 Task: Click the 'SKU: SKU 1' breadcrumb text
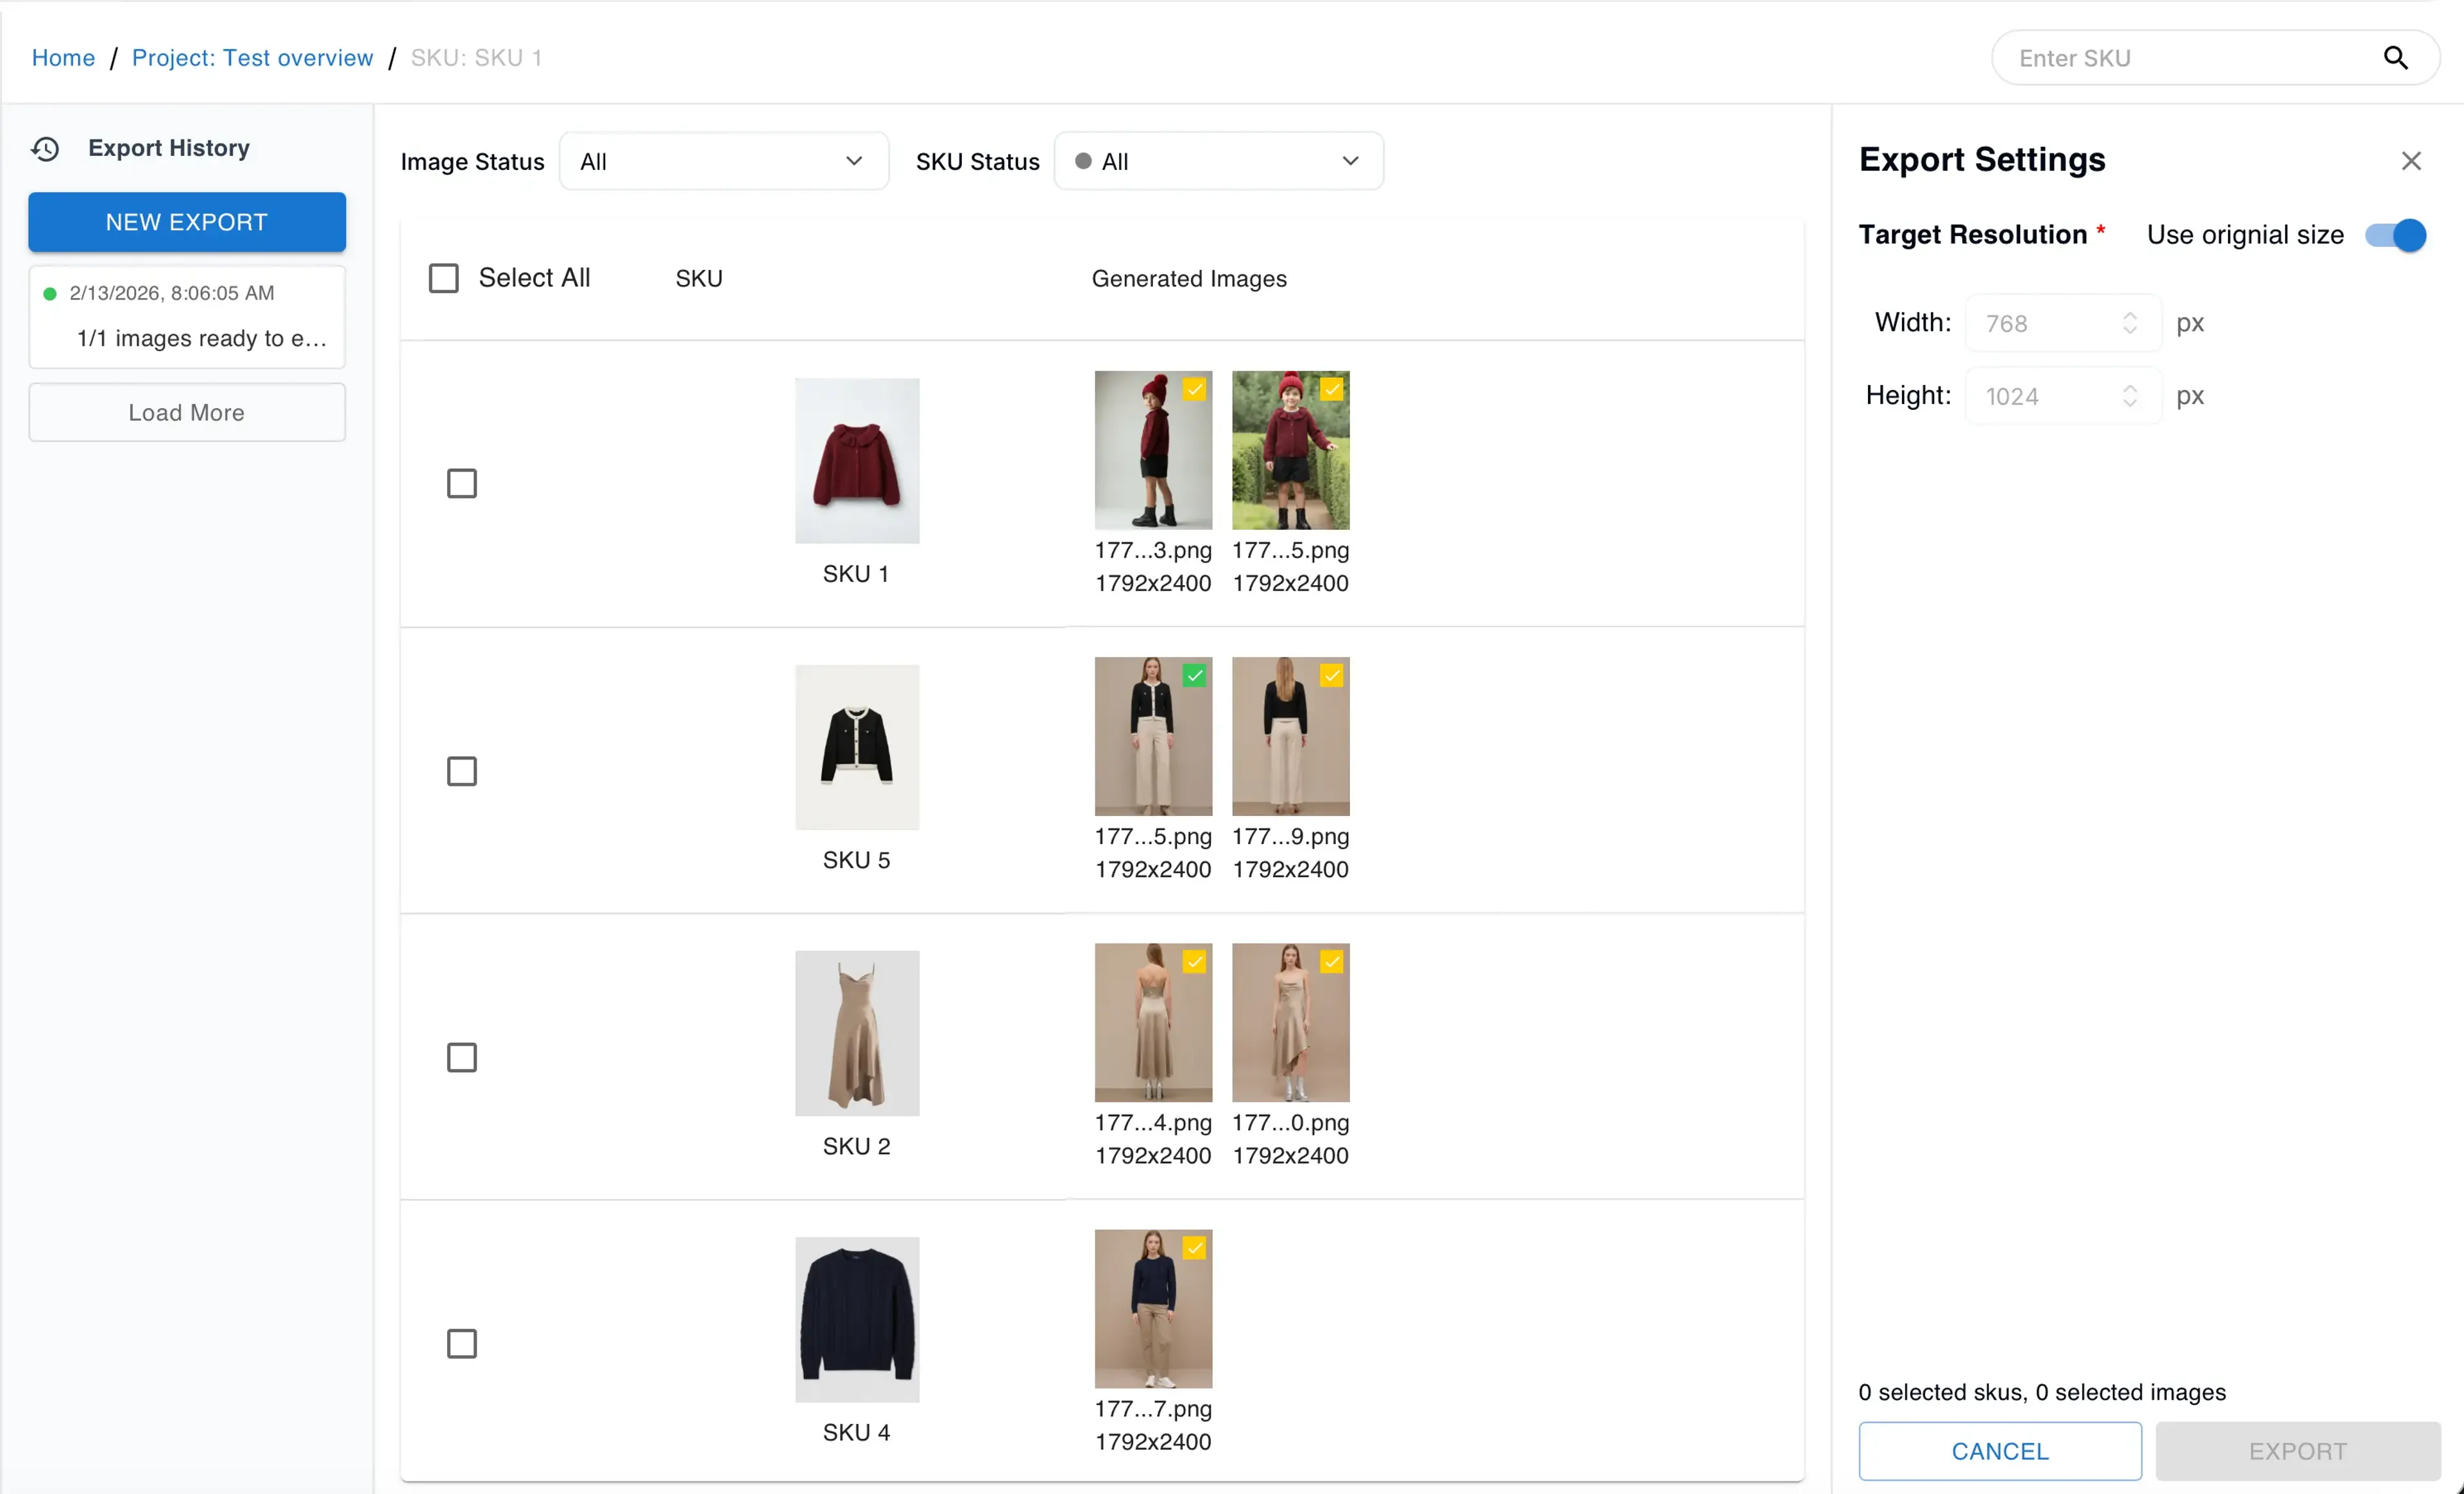(477, 58)
